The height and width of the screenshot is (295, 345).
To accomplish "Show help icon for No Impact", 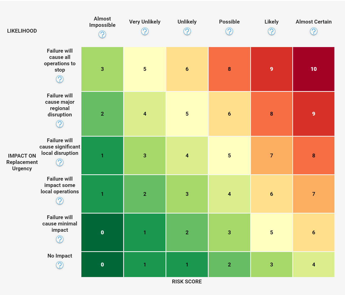I will [x=60, y=265].
